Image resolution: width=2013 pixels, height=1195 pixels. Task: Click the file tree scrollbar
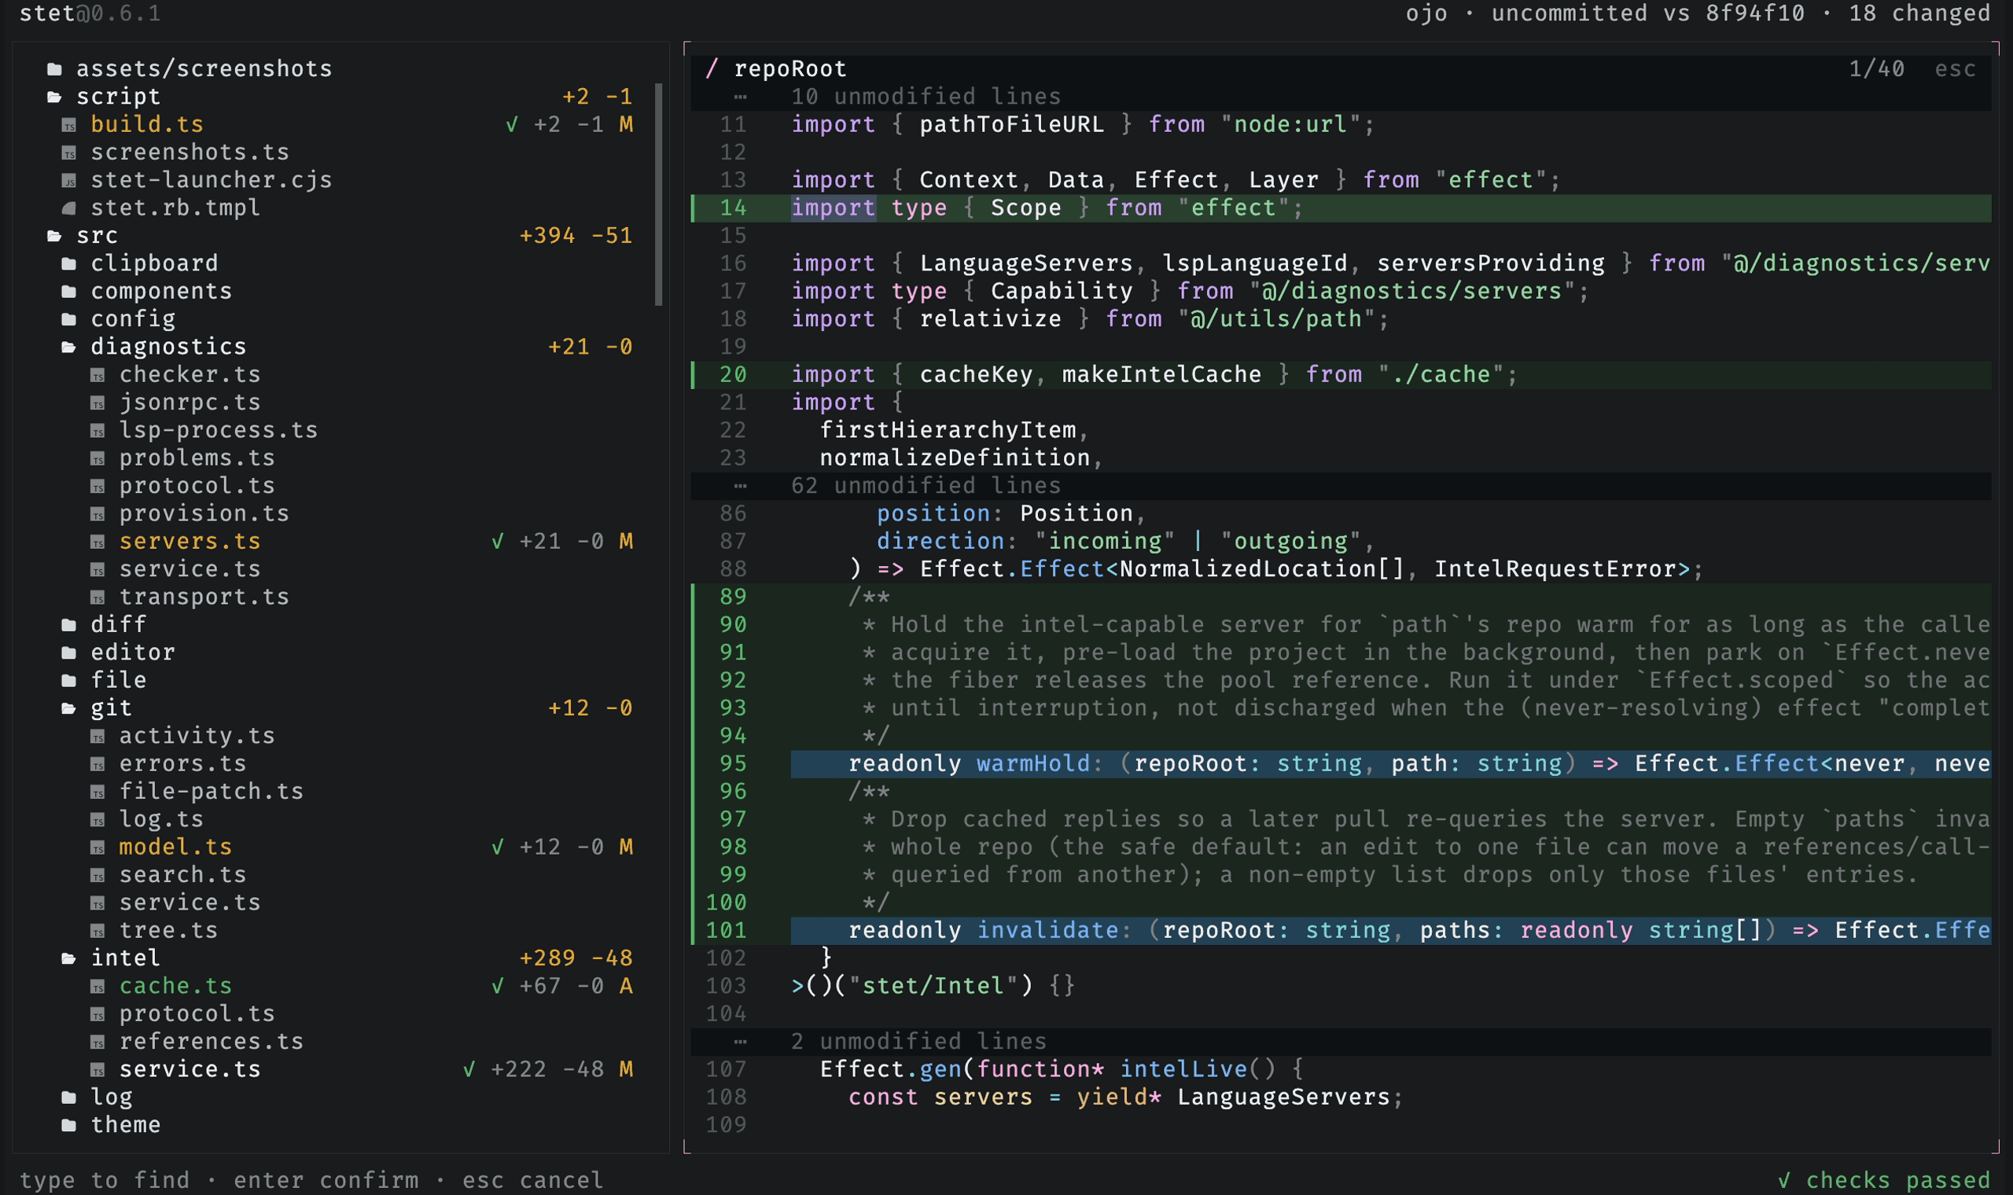(x=659, y=194)
